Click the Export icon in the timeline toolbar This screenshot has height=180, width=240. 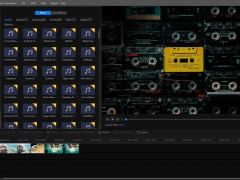[x=138, y=132]
